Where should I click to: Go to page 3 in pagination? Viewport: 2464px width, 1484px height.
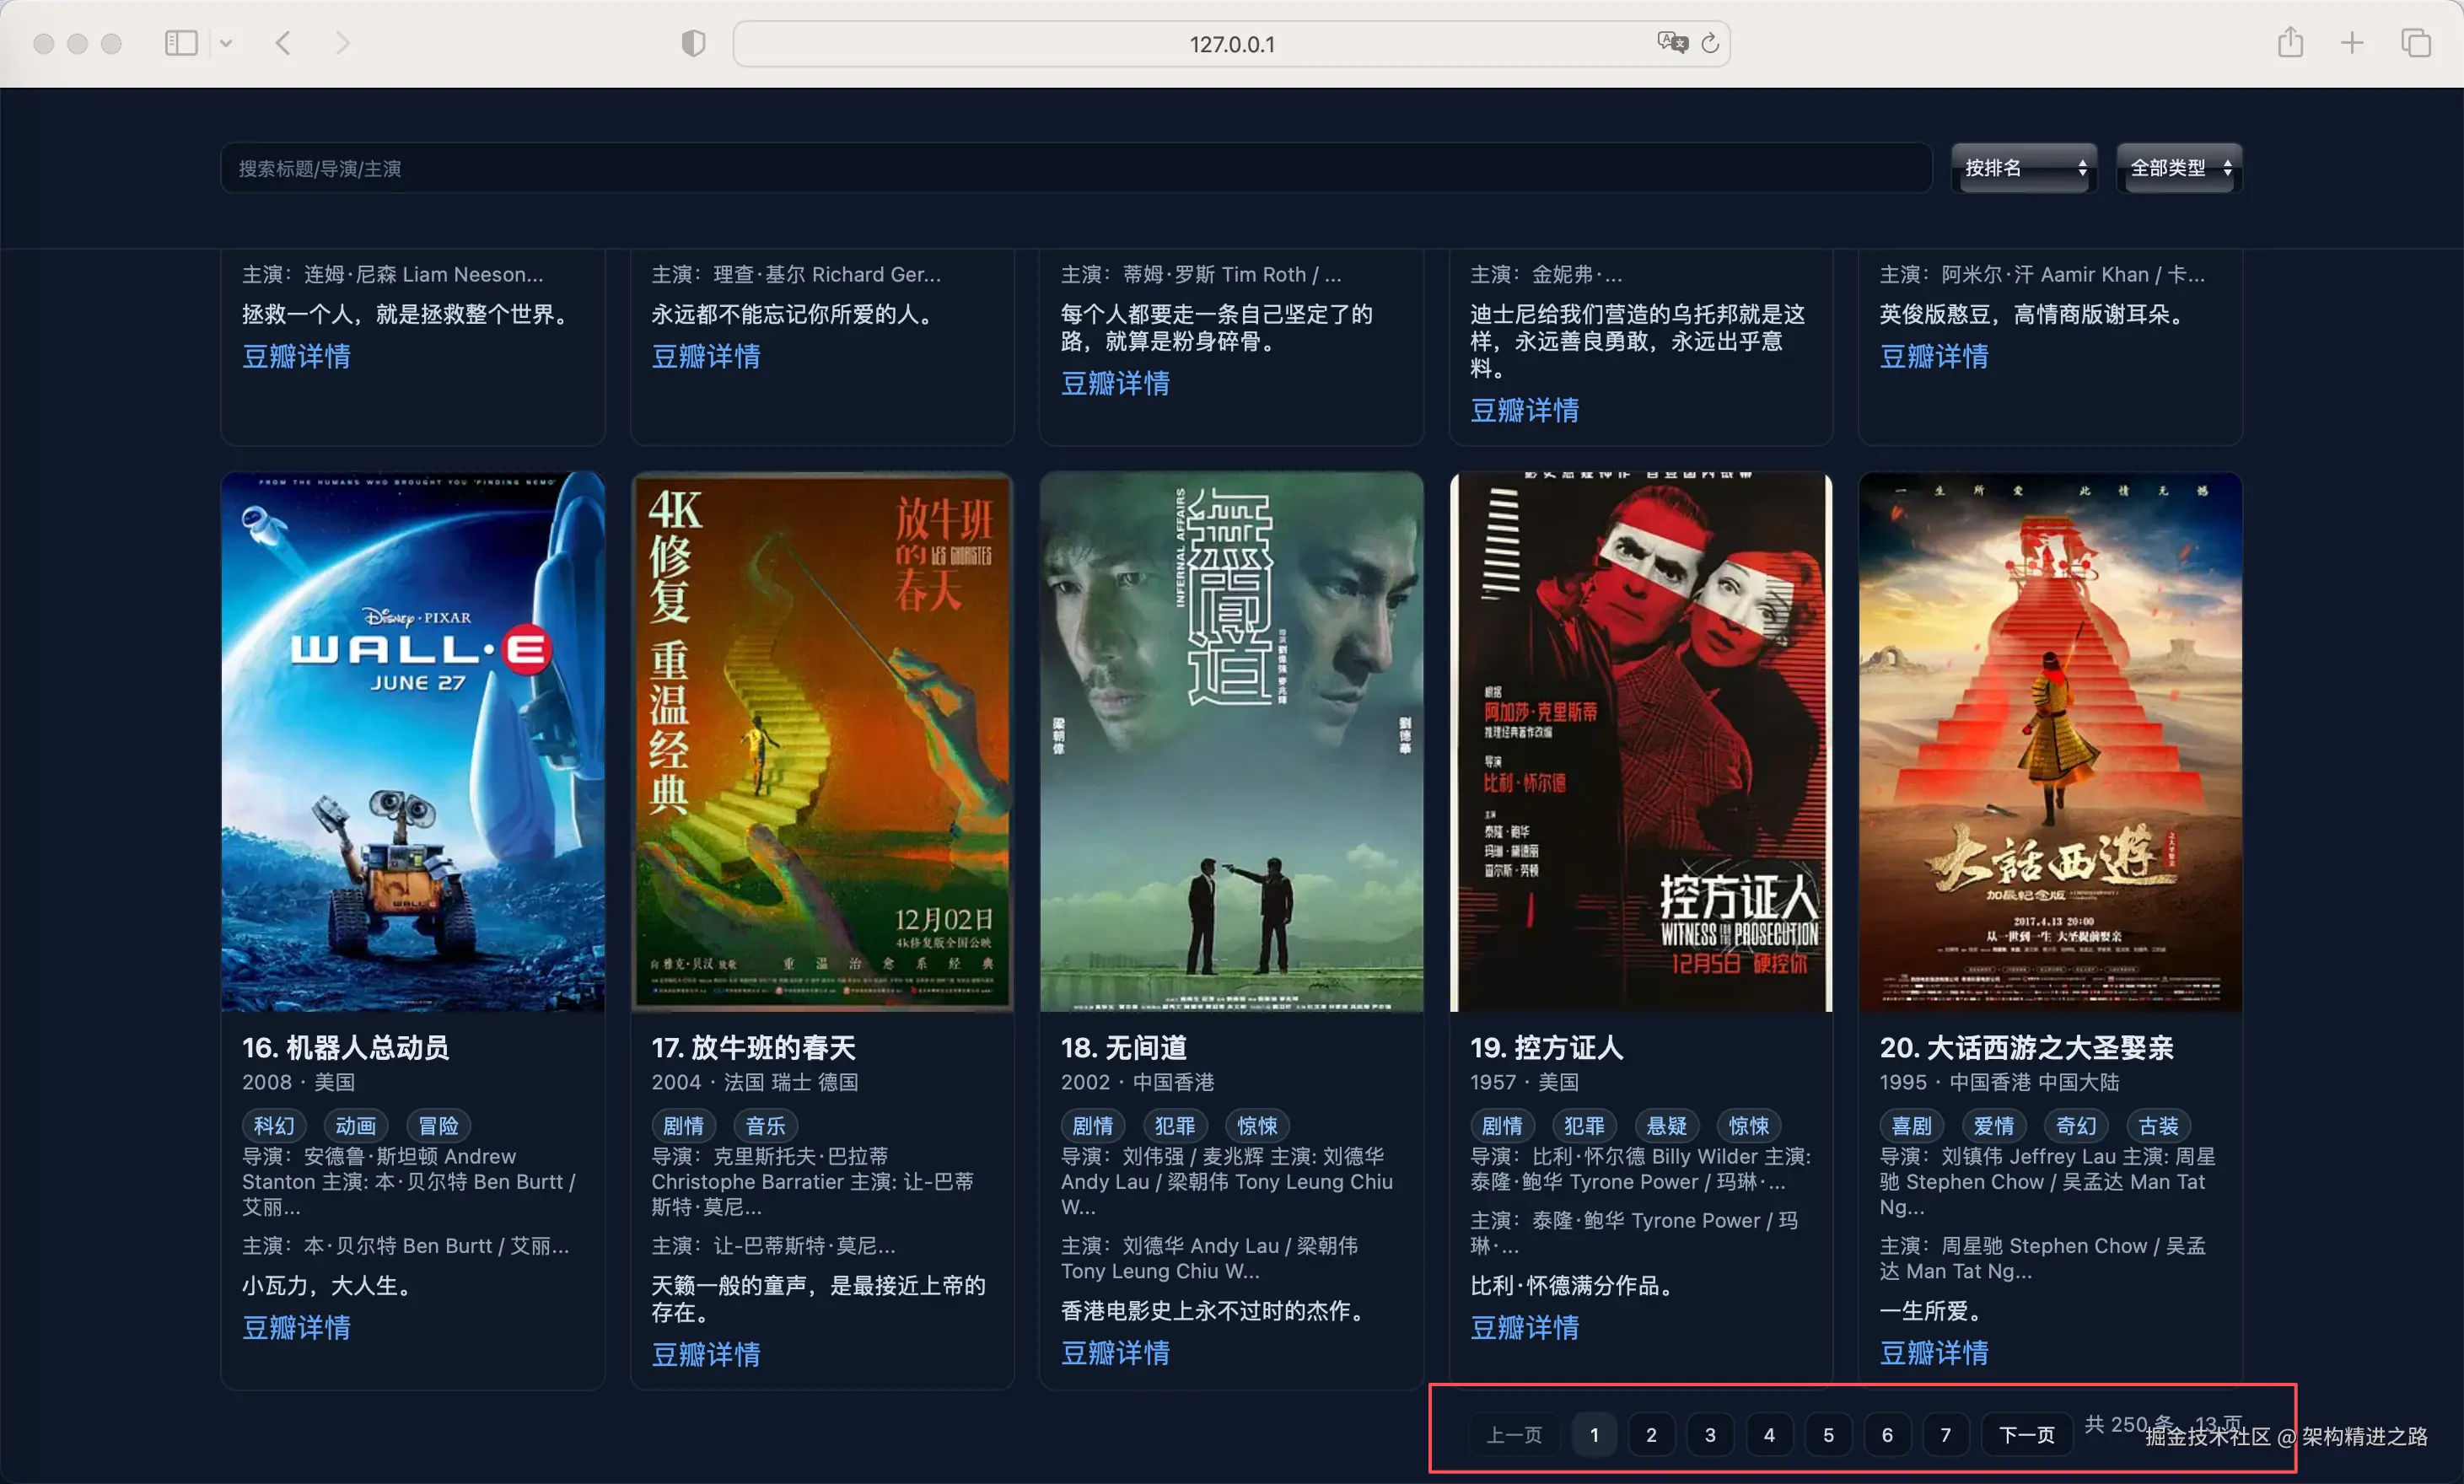pyautogui.click(x=1710, y=1435)
